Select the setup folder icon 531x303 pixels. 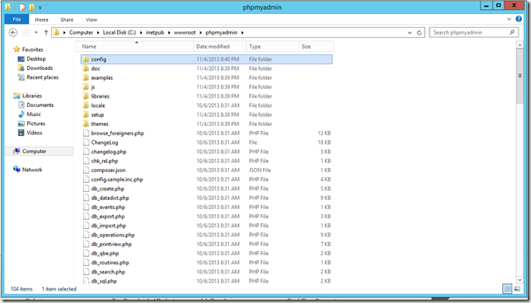pos(86,114)
